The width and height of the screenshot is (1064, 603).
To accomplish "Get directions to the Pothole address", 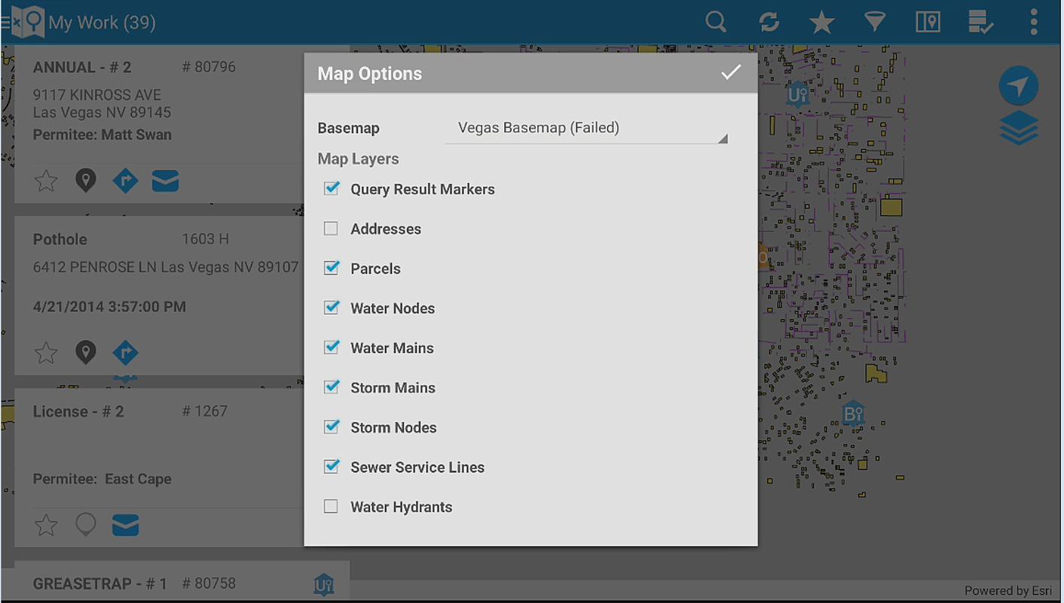I will tap(125, 353).
